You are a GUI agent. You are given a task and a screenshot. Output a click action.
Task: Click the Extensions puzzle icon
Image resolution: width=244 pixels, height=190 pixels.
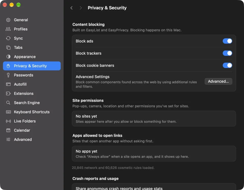pos(8,93)
